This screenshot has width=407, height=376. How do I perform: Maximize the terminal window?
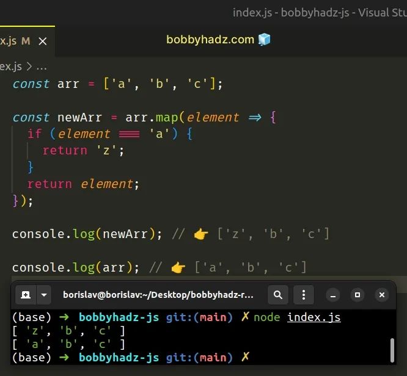click(358, 295)
